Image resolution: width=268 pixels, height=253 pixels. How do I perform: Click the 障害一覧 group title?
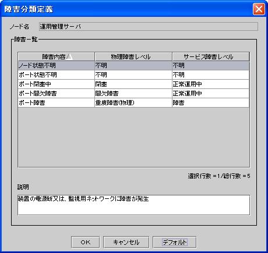pyautogui.click(x=26, y=40)
